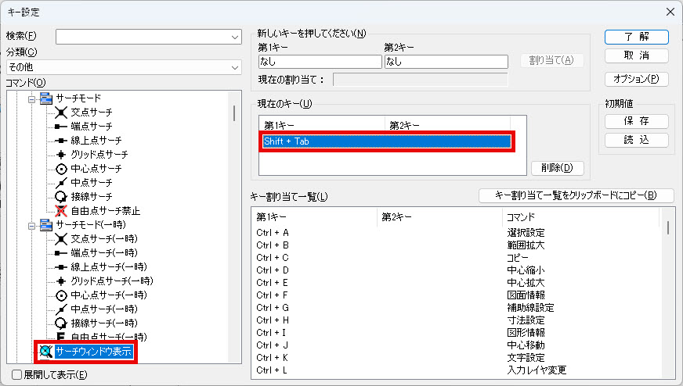Click the 自由点サーチ禁止 icon
The width and height of the screenshot is (683, 386).
[62, 210]
